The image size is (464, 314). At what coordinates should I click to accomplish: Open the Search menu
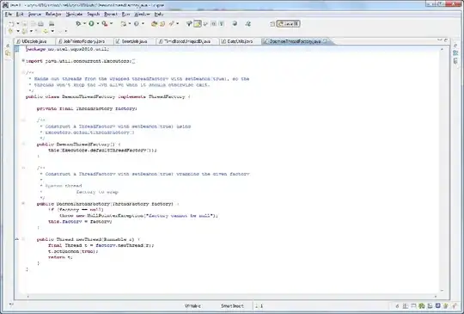click(94, 15)
